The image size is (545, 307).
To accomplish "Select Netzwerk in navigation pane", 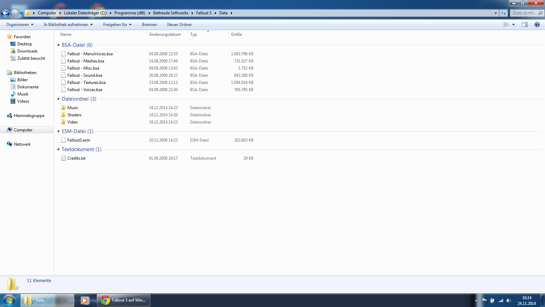I will pos(22,144).
